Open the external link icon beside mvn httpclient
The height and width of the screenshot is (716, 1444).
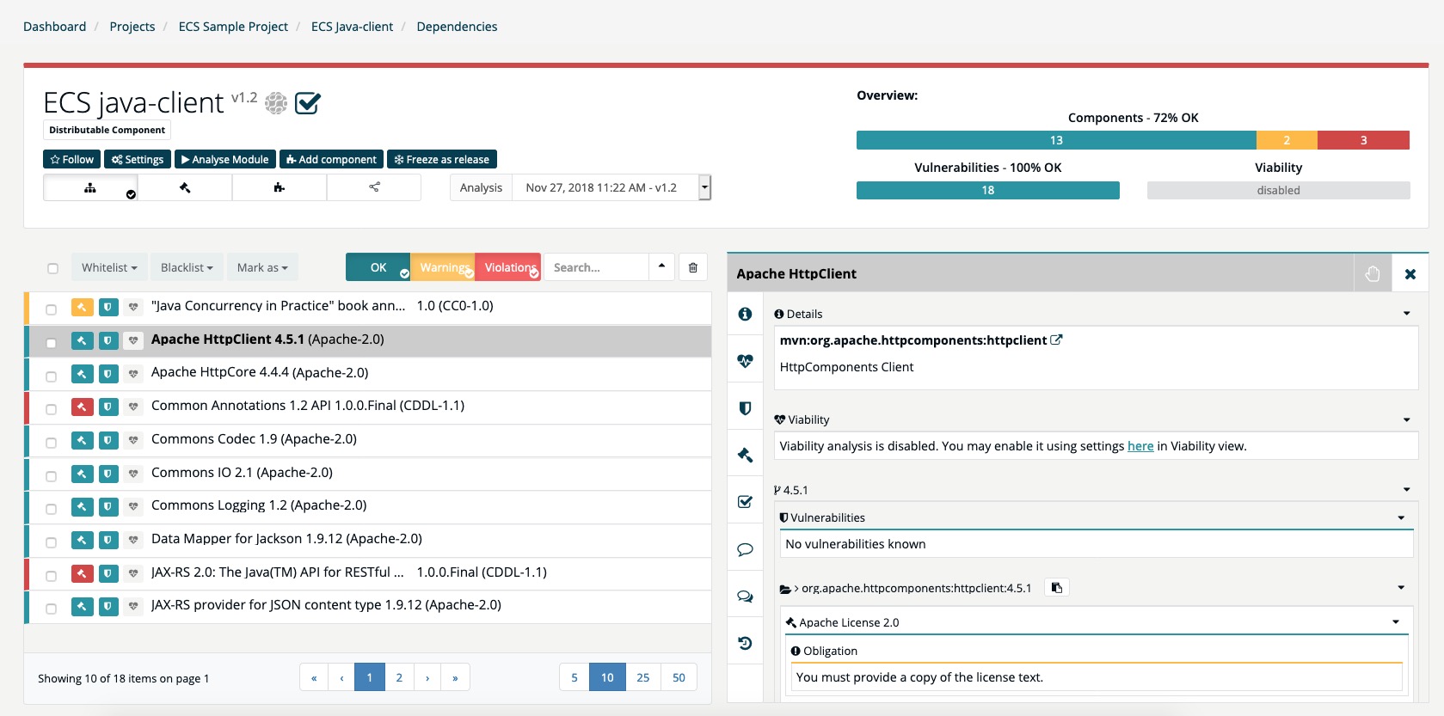coord(1056,340)
